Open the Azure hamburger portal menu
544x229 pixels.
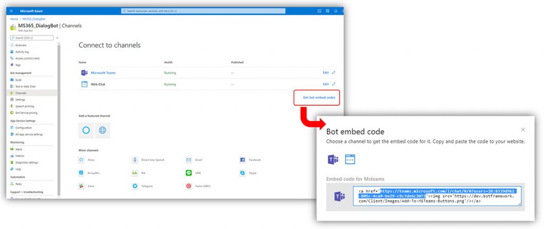pos(12,11)
